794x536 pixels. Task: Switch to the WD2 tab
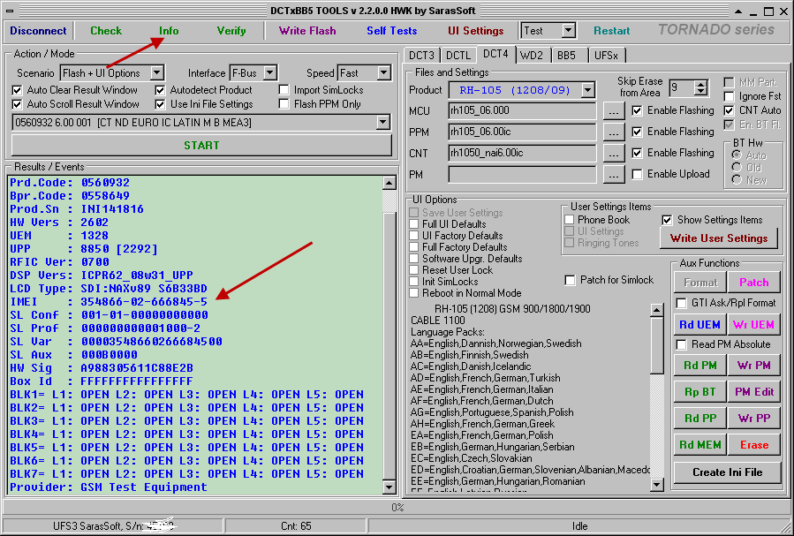pos(531,55)
